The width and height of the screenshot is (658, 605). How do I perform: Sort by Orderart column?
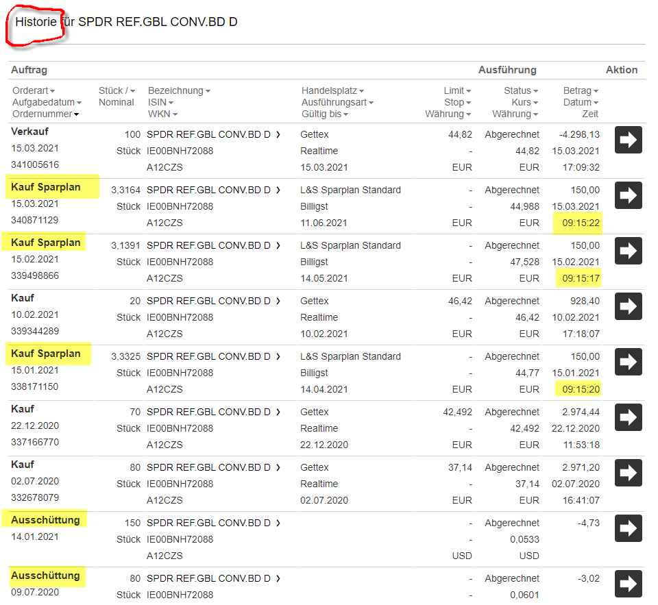coord(34,90)
